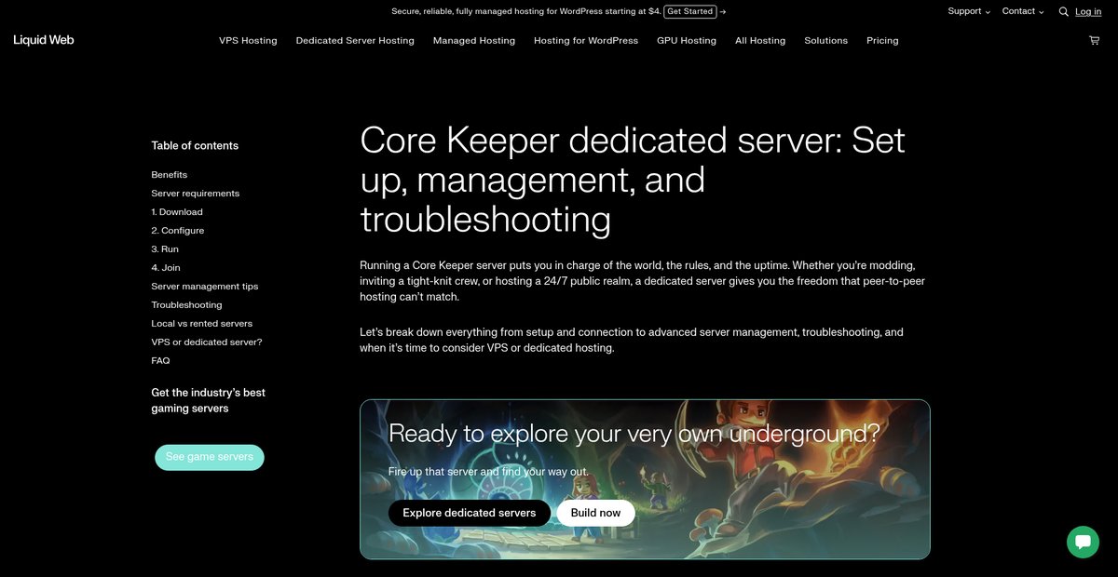This screenshot has width=1118, height=577.
Task: Jump to Server requirements section
Action: [x=196, y=194]
